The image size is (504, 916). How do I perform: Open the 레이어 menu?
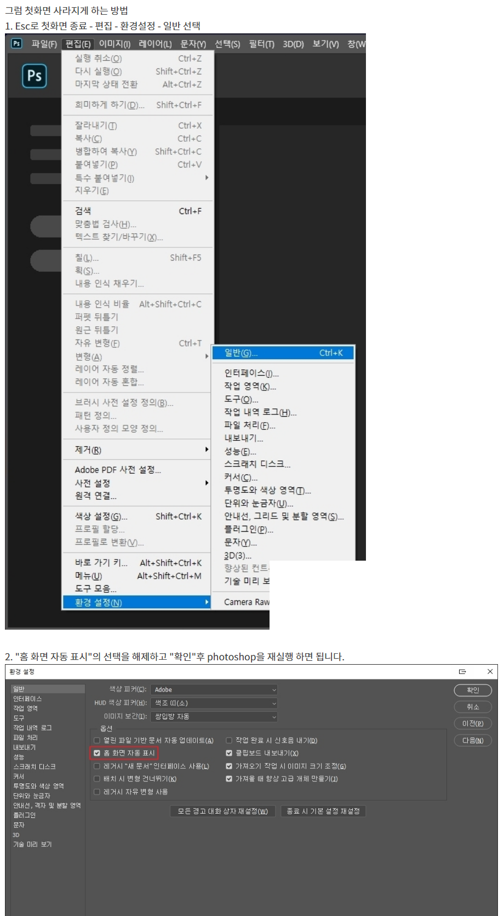click(155, 44)
